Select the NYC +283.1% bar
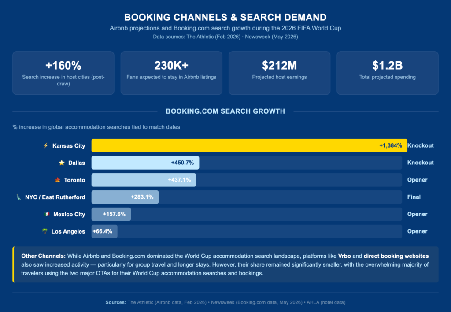Screen dimensions: 451x312 click(x=125, y=197)
